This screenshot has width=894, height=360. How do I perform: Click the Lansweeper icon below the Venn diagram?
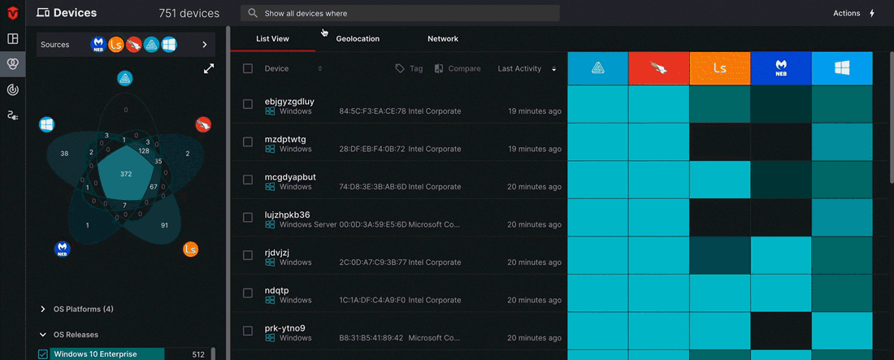click(x=190, y=249)
